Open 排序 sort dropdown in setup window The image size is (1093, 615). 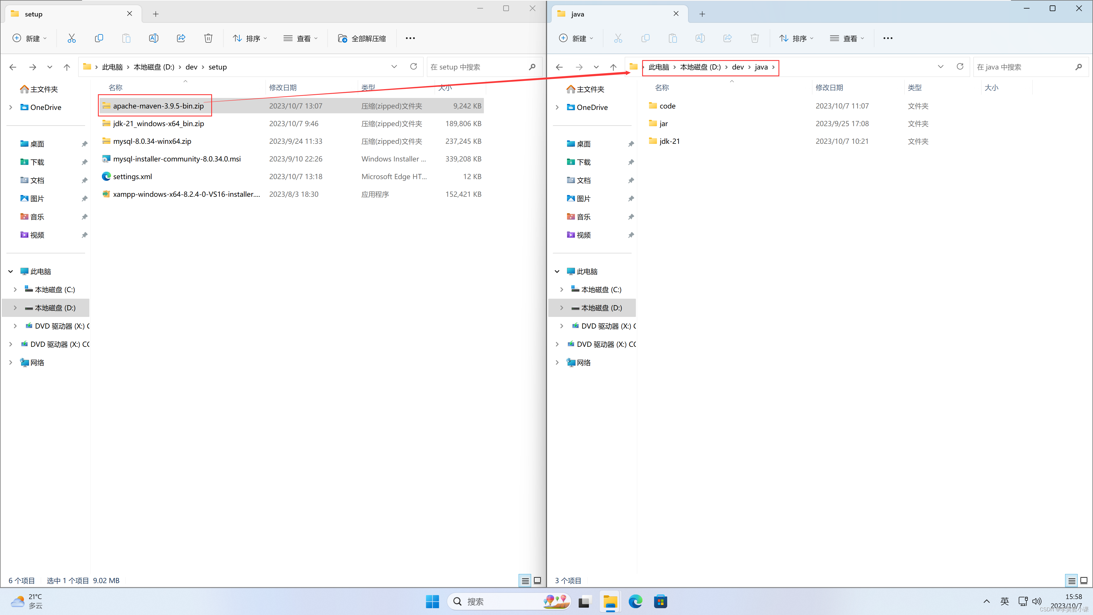[250, 38]
